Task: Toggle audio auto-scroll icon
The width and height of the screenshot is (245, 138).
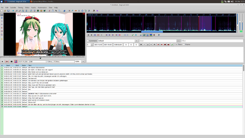Action: (x=147, y=35)
